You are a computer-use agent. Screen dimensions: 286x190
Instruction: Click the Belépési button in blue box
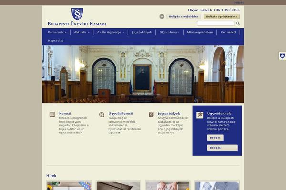[x=223, y=148]
